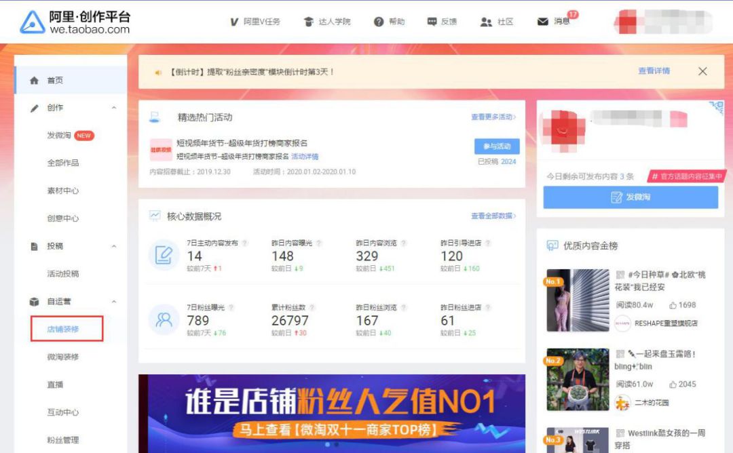
Task: Open 店铺装修 in the sidebar
Action: coord(62,330)
